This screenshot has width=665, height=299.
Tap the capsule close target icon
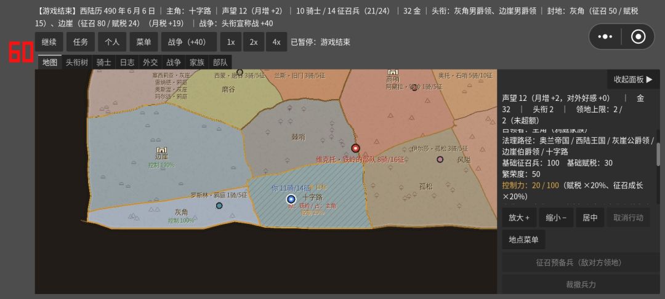click(639, 37)
